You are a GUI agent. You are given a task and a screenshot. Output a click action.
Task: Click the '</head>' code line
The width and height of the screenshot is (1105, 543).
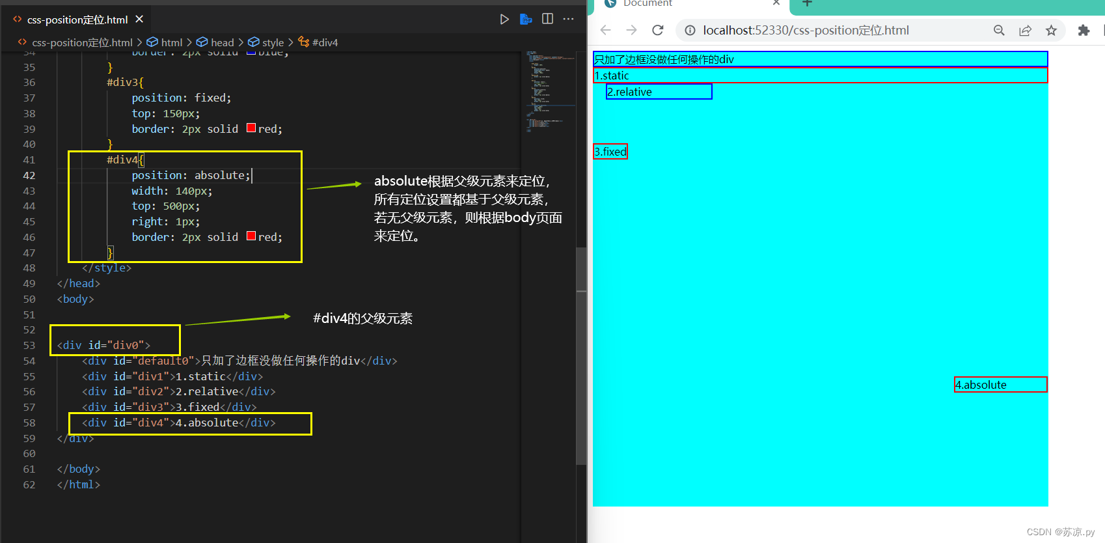[x=79, y=283]
